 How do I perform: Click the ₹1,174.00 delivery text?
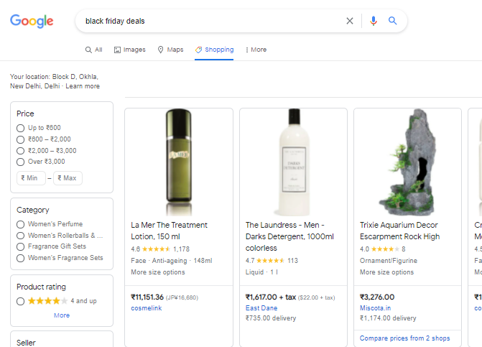pos(388,318)
